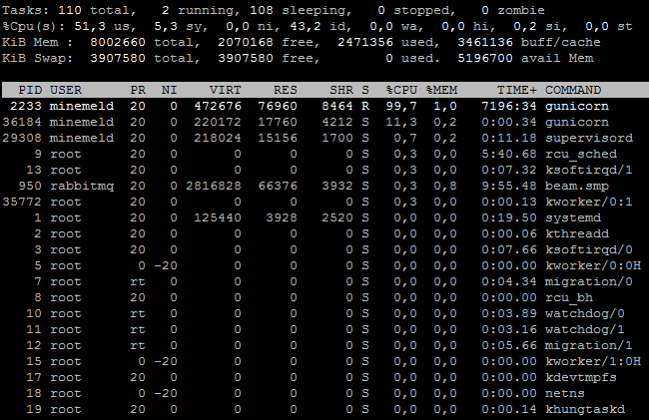
Task: Click the %MEM column header
Action: point(441,90)
